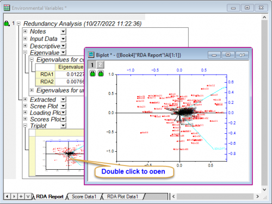Click the RDA1 eigenvalue 0.01227 cell
This screenshot has height=204, width=272.
click(x=70, y=75)
